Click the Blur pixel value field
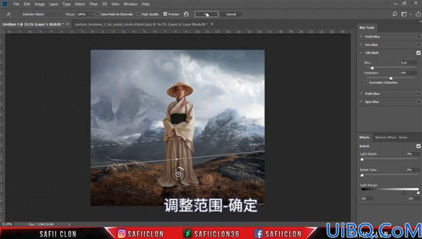 (408, 62)
